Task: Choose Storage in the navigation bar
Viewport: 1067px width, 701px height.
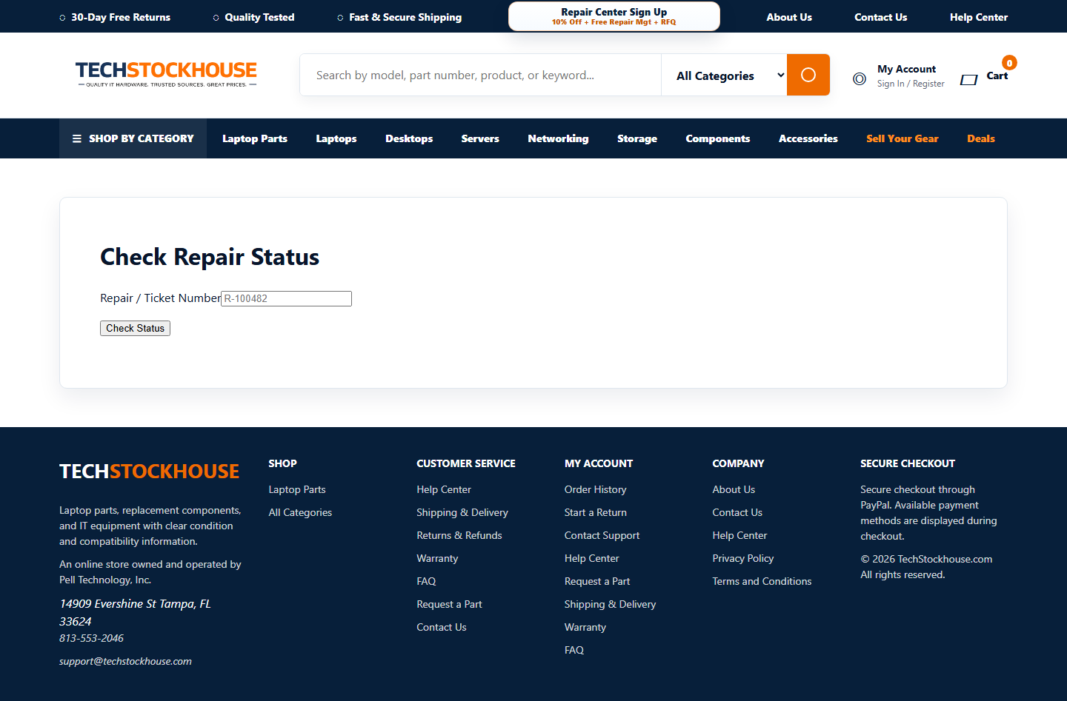Action: (637, 138)
